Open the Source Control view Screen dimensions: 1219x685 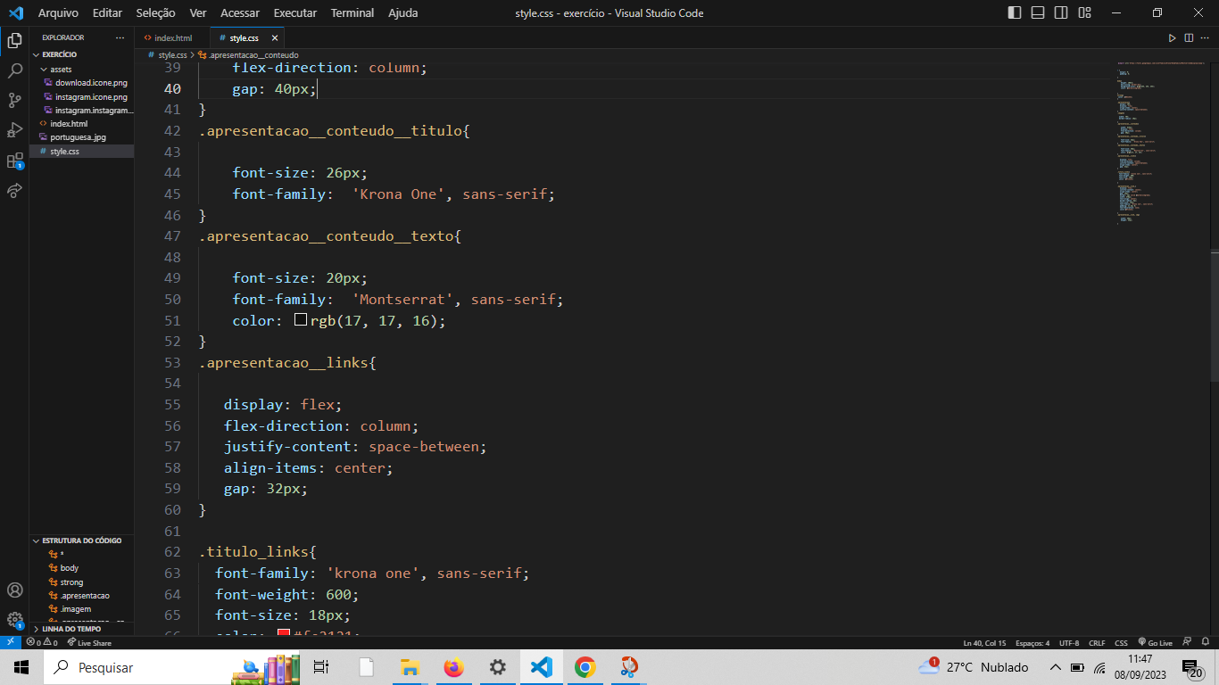(14, 100)
